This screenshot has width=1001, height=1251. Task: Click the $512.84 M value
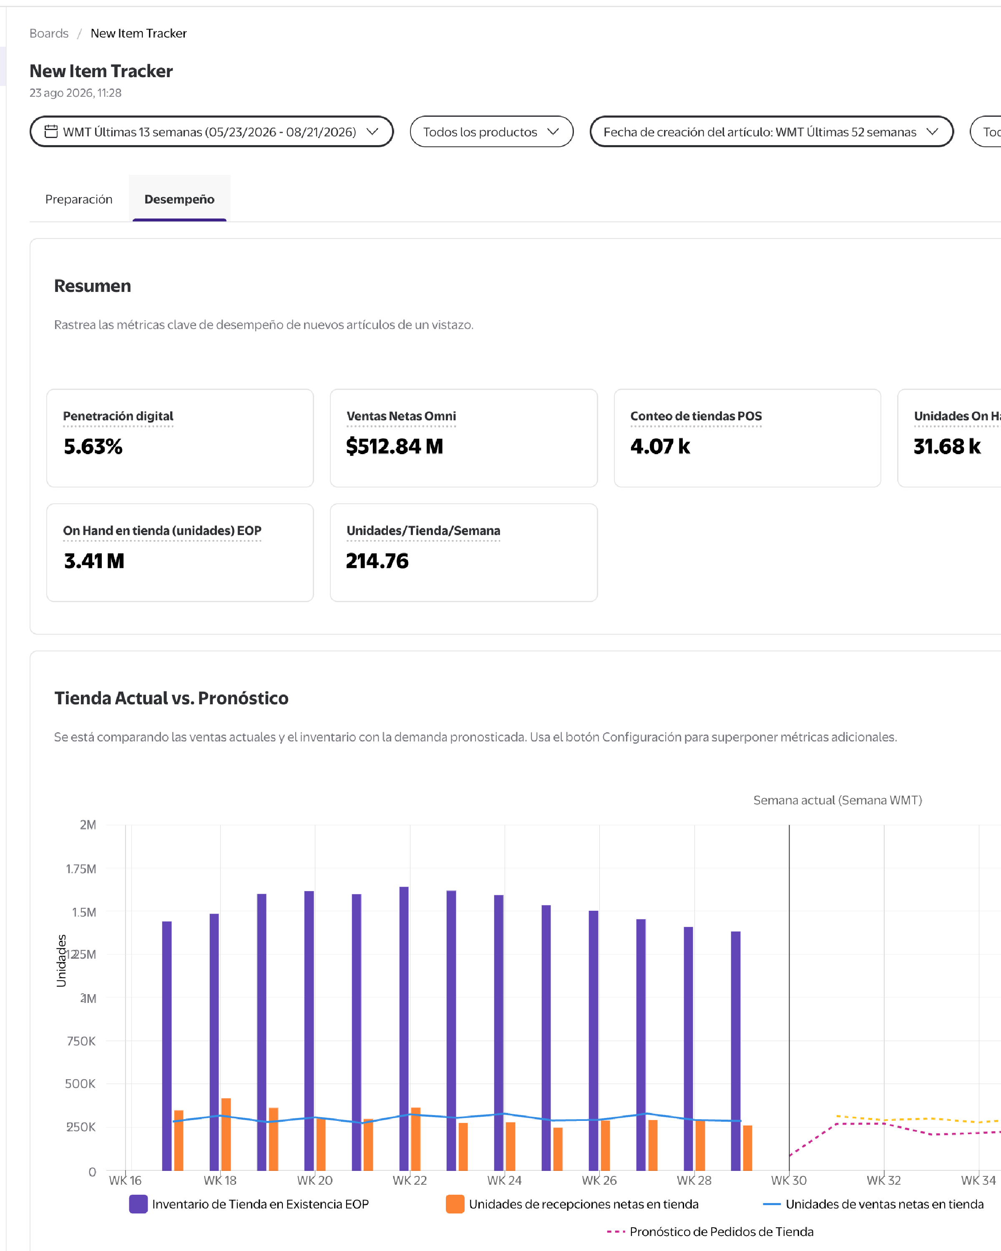point(395,447)
